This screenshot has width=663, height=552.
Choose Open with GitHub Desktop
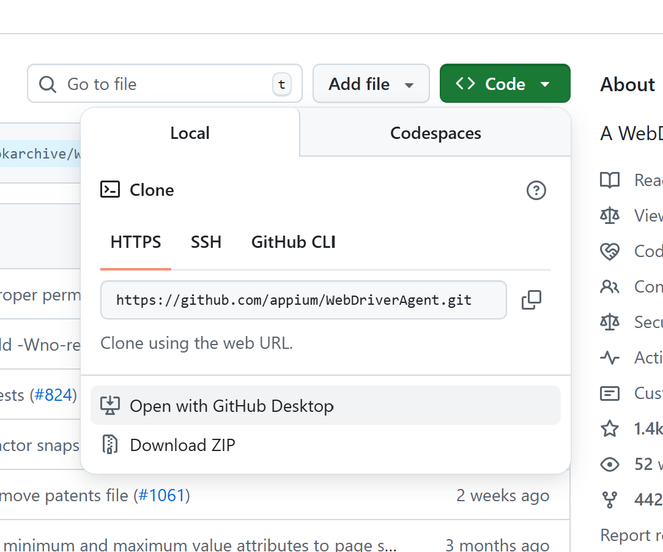[x=325, y=405]
